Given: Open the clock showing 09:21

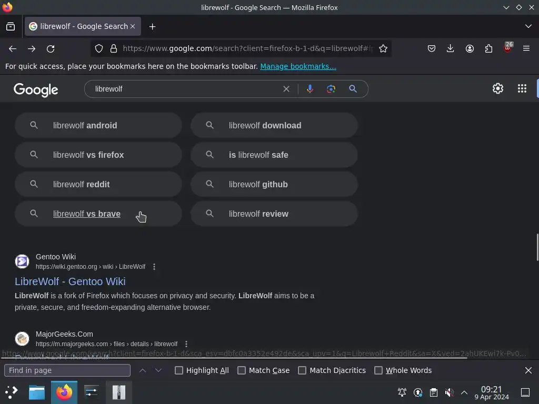Looking at the screenshot, I should [x=492, y=392].
